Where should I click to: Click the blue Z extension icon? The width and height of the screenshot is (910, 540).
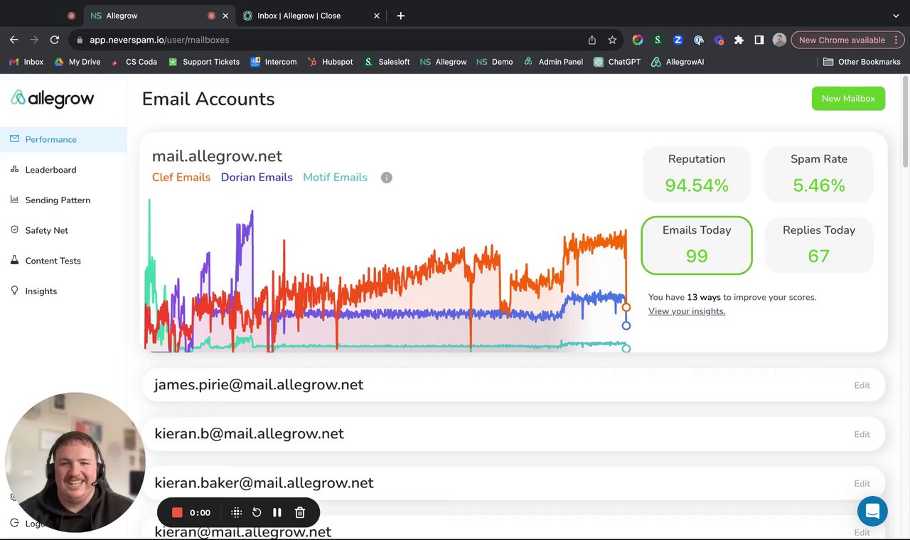pyautogui.click(x=678, y=40)
